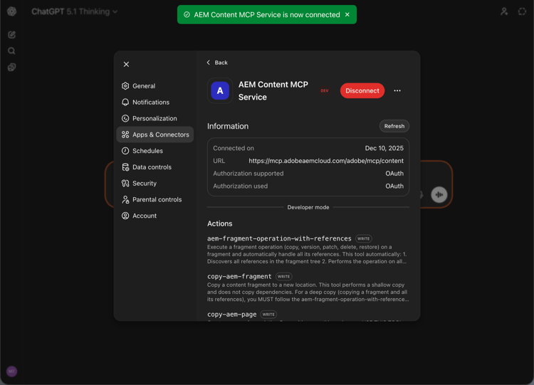Screen dimensions: 534x385
Task: Open General settings
Action: tap(155, 86)
